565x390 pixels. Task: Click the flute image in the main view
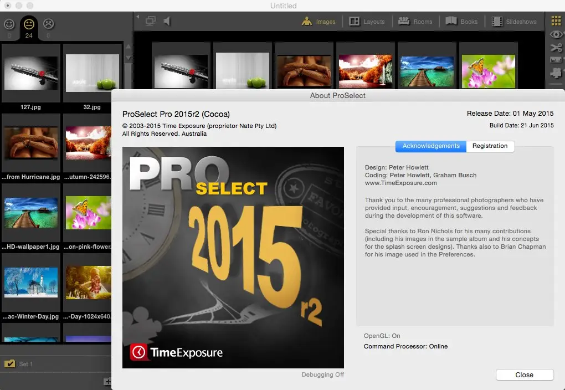181,71
